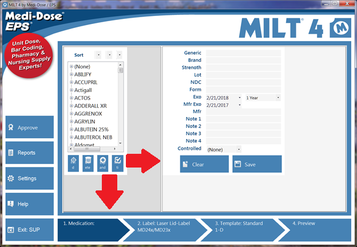The width and height of the screenshot is (357, 247).
Task: Click the medication list horizontal scroll-left arrow
Action: [x=70, y=149]
